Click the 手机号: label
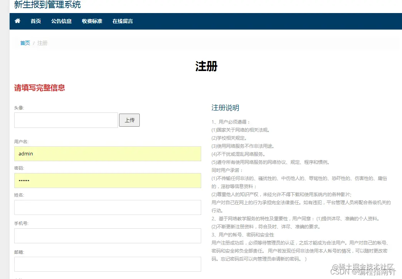The width and height of the screenshot is (402, 279). pyautogui.click(x=21, y=223)
